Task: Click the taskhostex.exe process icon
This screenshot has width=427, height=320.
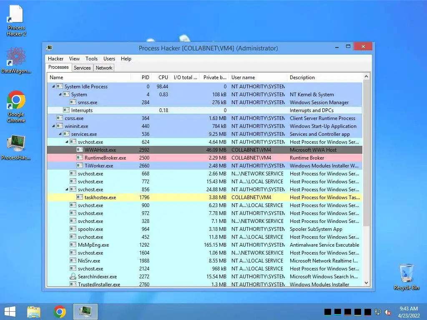Action: 80,197
